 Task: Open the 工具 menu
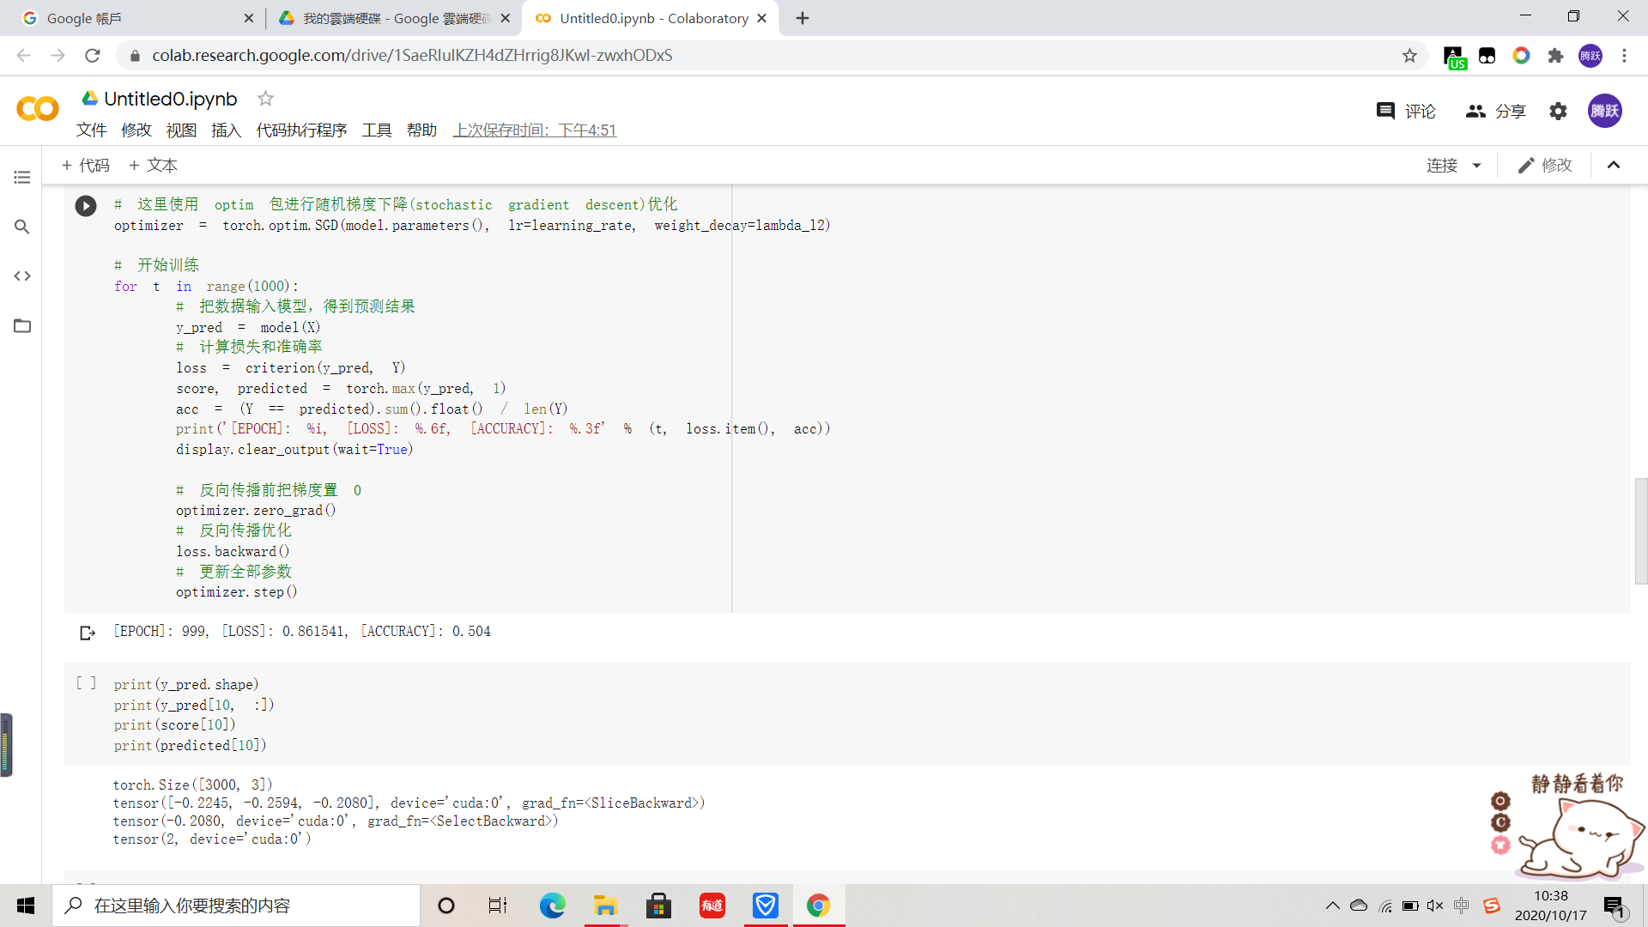click(376, 130)
